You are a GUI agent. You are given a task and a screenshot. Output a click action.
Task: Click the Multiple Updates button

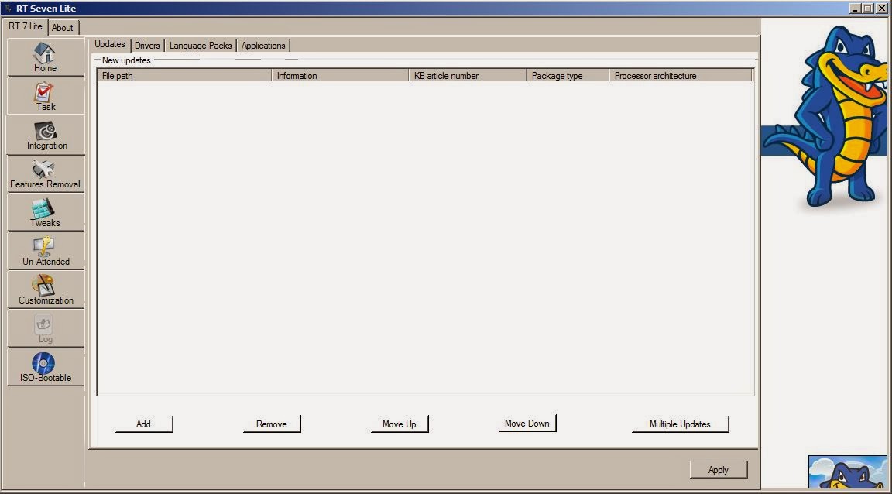681,424
